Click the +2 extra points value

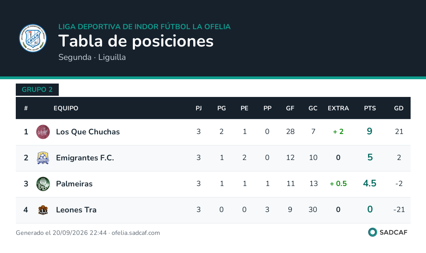click(338, 132)
